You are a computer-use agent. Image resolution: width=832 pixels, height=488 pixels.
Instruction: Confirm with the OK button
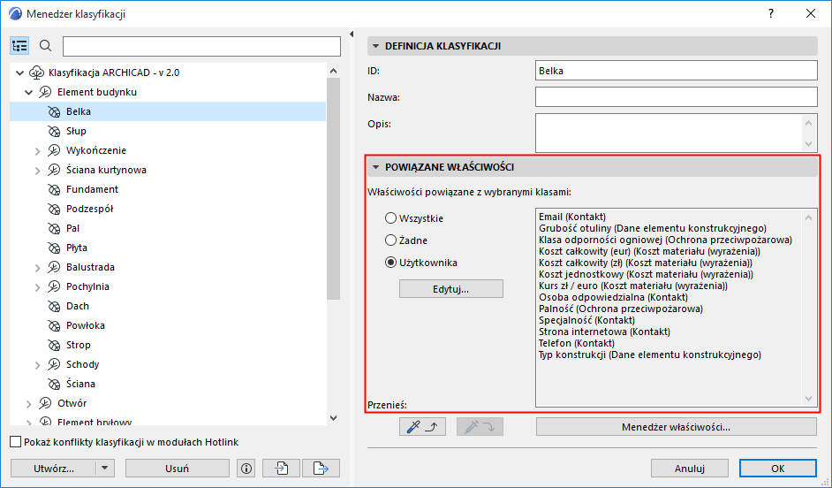(778, 469)
